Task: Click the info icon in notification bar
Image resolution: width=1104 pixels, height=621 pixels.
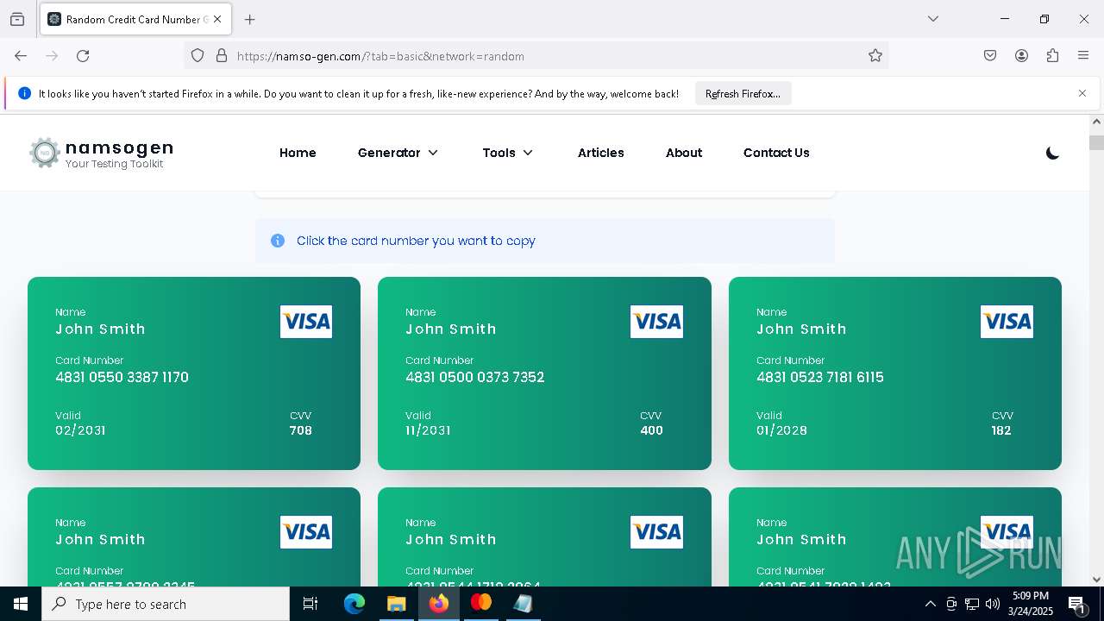Action: tap(24, 93)
